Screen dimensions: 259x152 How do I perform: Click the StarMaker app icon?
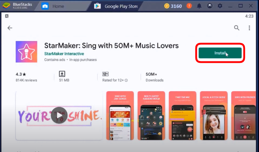[26, 52]
